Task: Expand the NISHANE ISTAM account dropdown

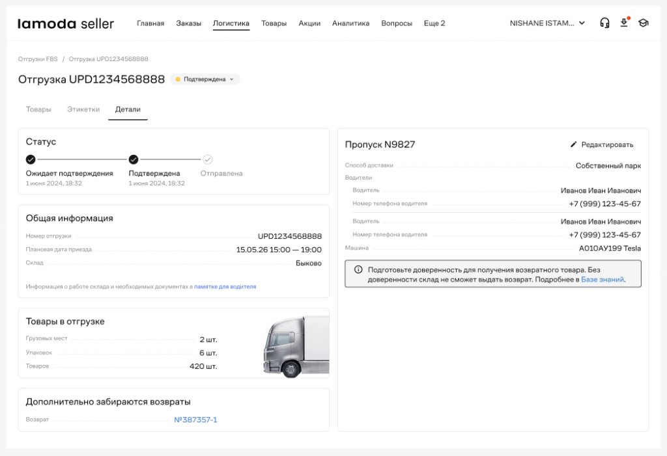Action: 547,23
